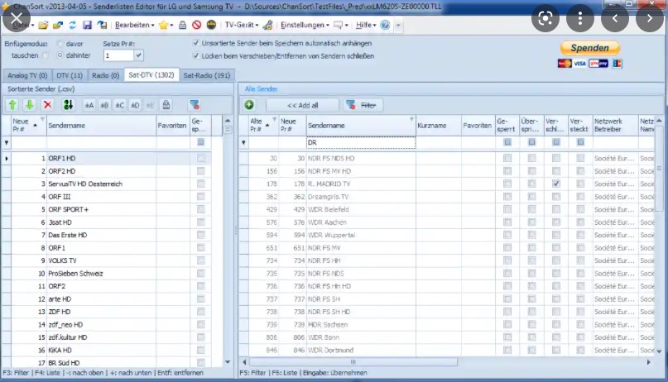The height and width of the screenshot is (382, 668).
Task: Open the TV-Gerät dropdown menu
Action: click(242, 25)
